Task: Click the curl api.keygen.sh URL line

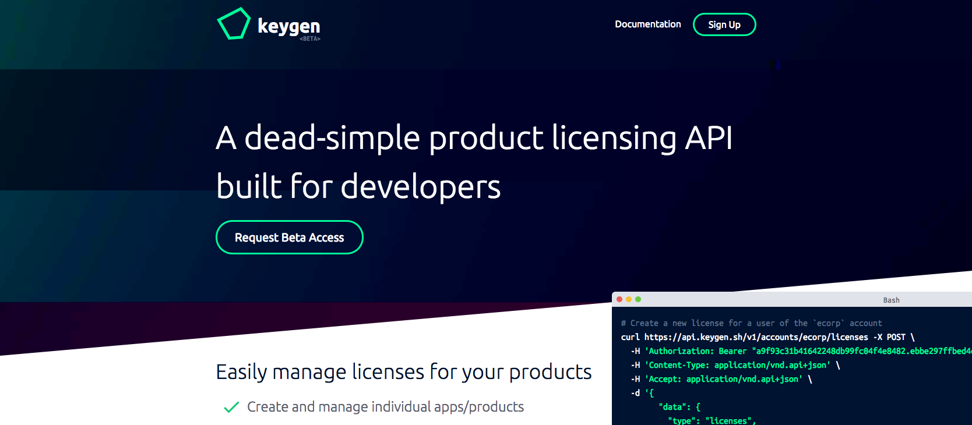Action: [x=768, y=337]
